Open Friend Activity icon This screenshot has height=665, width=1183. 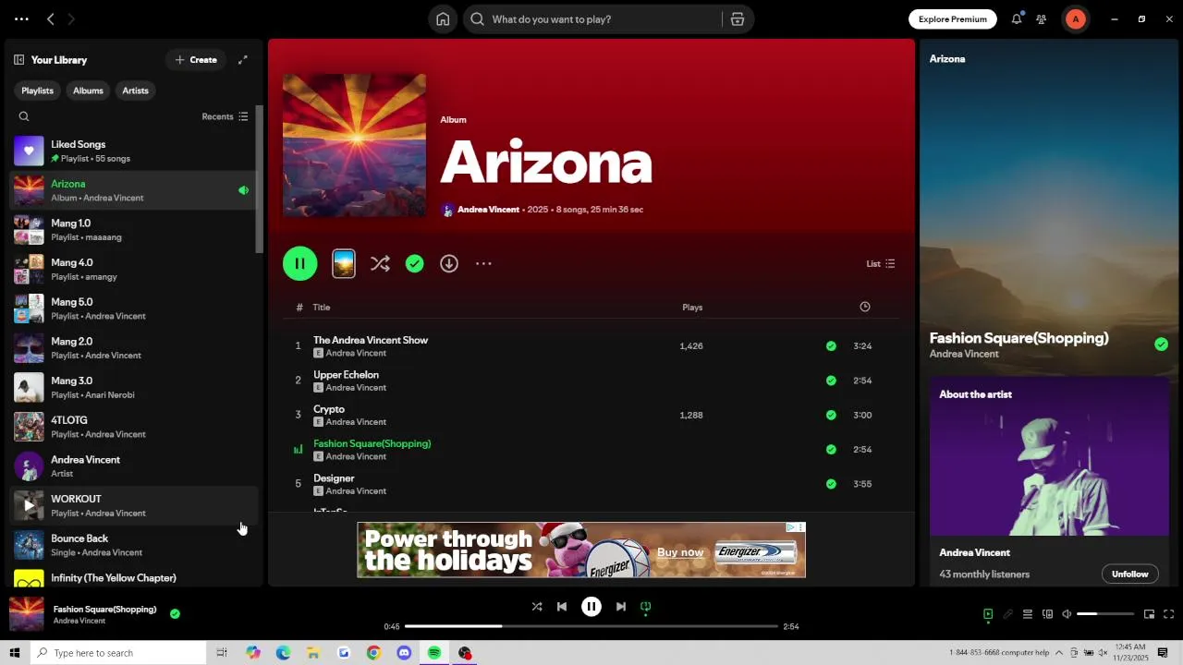[1042, 19]
